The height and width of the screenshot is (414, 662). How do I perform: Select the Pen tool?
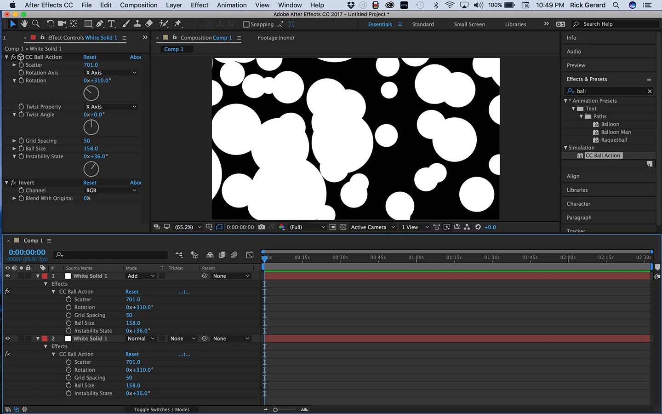[100, 24]
